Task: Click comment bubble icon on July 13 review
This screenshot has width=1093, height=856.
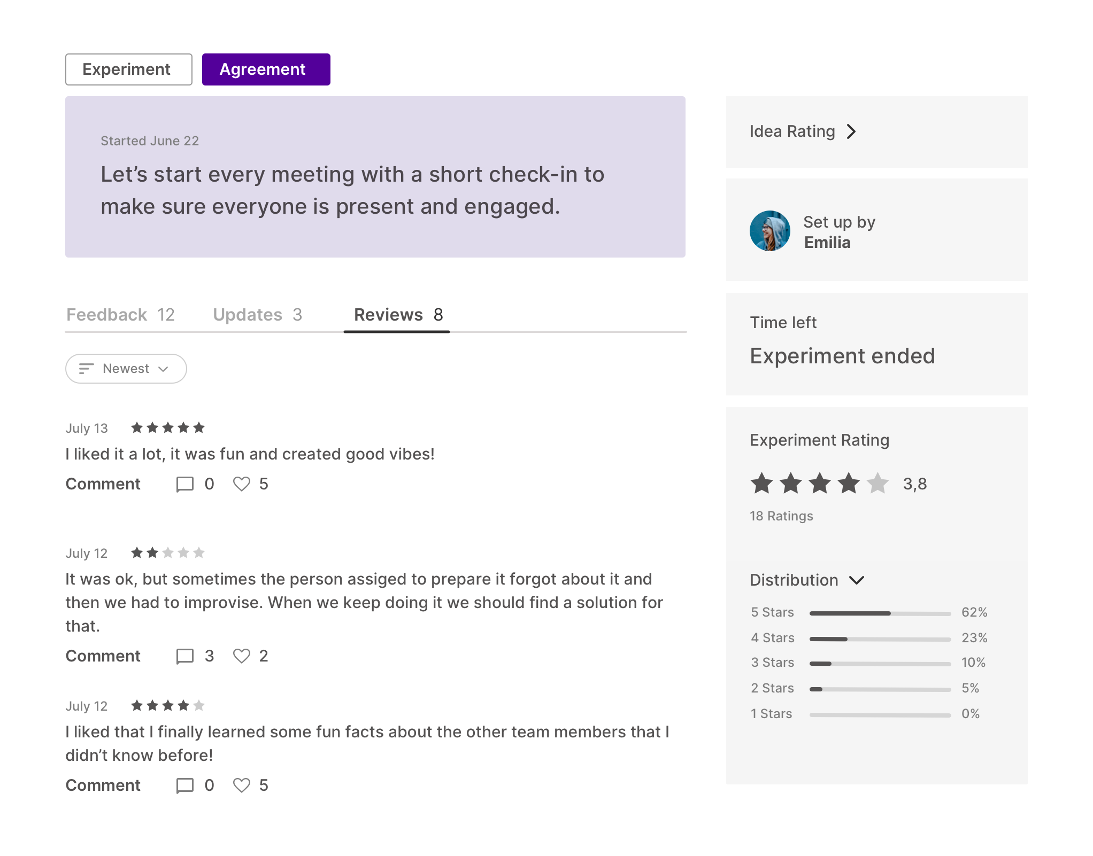Action: (x=184, y=484)
